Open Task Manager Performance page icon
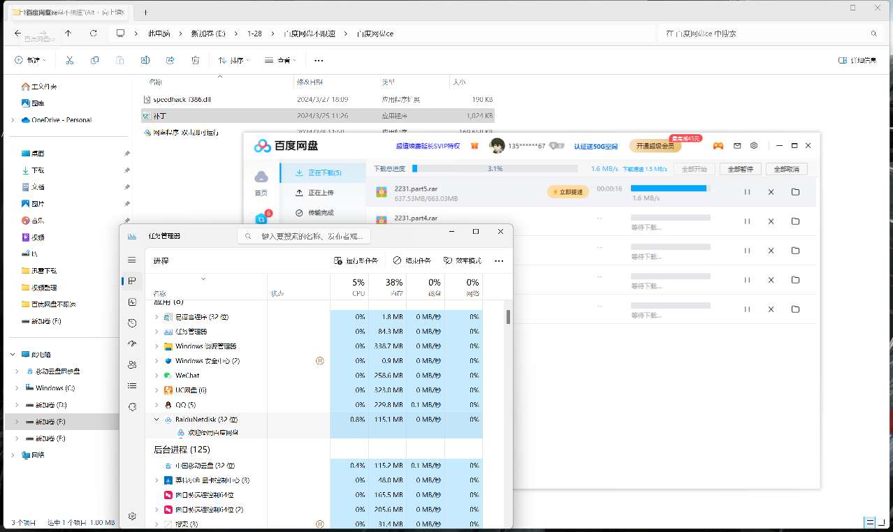 tap(132, 302)
